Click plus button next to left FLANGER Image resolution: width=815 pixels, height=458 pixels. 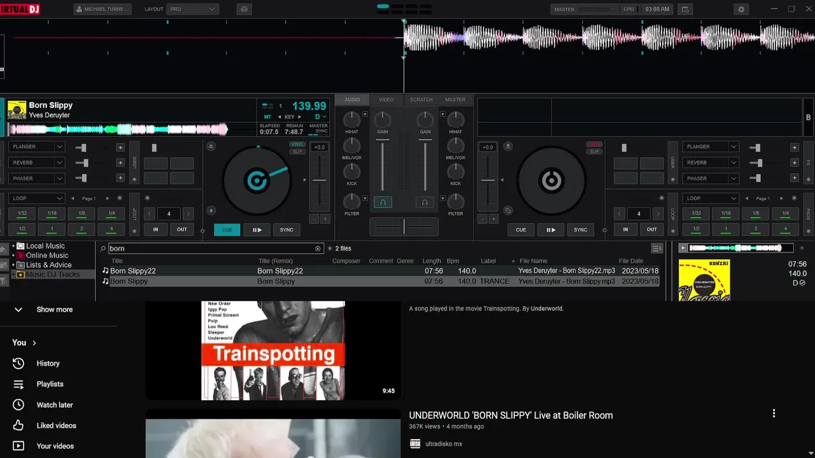pyautogui.click(x=120, y=147)
